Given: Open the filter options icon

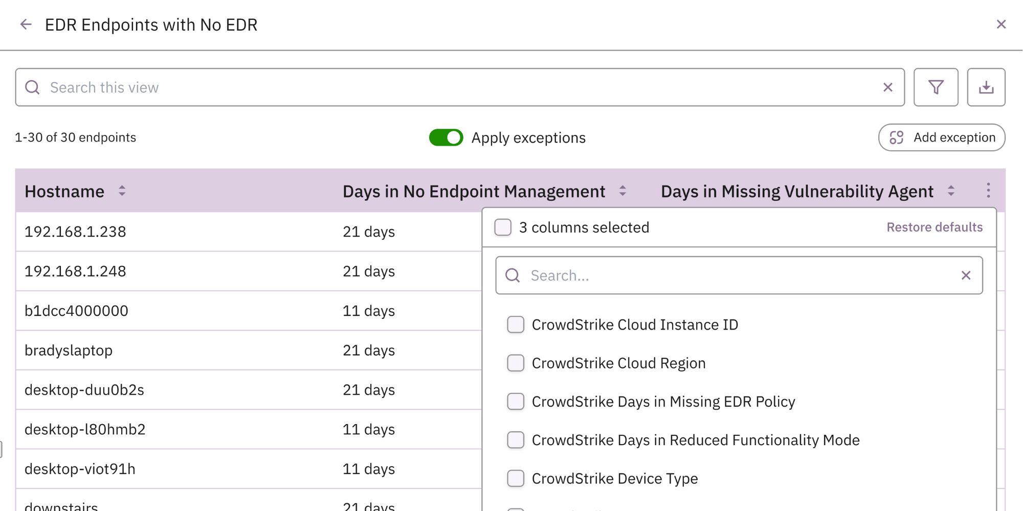Looking at the screenshot, I should coord(936,87).
